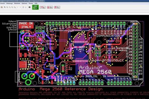Select the MEGAXL connector label
This screenshot has width=149, height=99.
click(19, 77)
